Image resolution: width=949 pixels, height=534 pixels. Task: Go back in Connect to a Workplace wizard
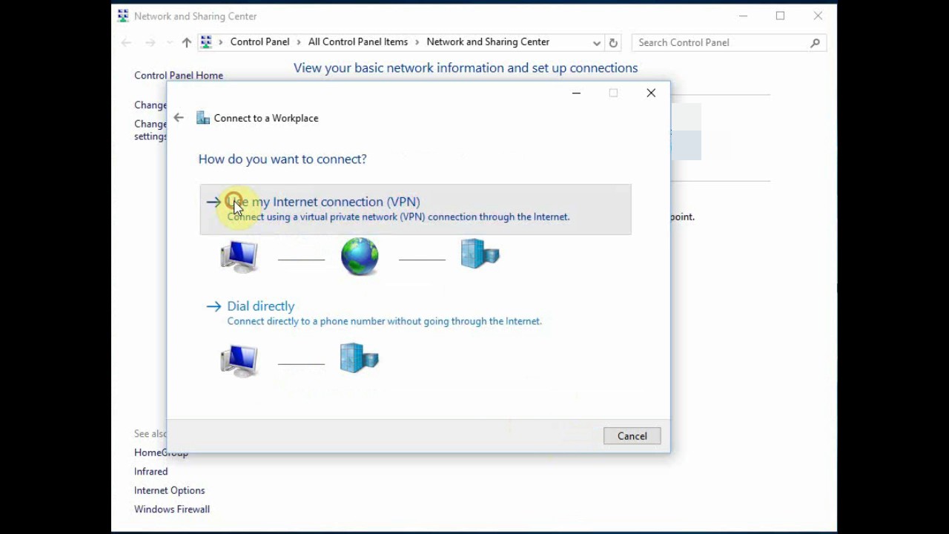179,118
